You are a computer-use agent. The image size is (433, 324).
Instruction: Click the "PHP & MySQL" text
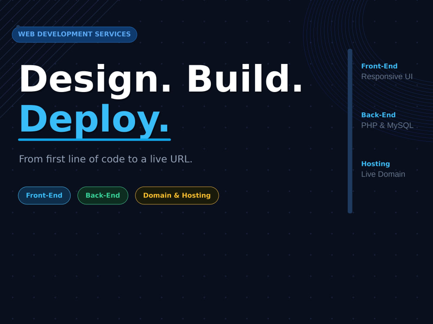(x=387, y=125)
